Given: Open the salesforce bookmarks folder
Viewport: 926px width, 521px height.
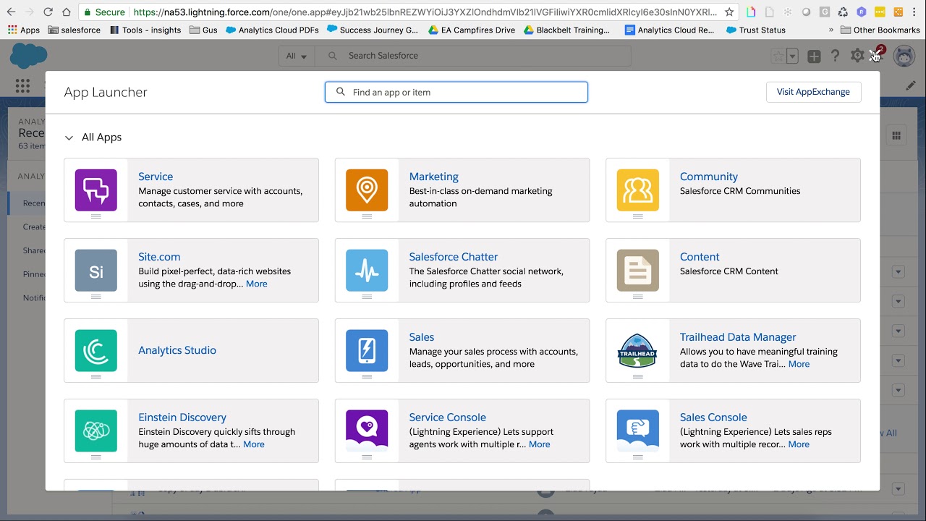Looking at the screenshot, I should pos(74,30).
